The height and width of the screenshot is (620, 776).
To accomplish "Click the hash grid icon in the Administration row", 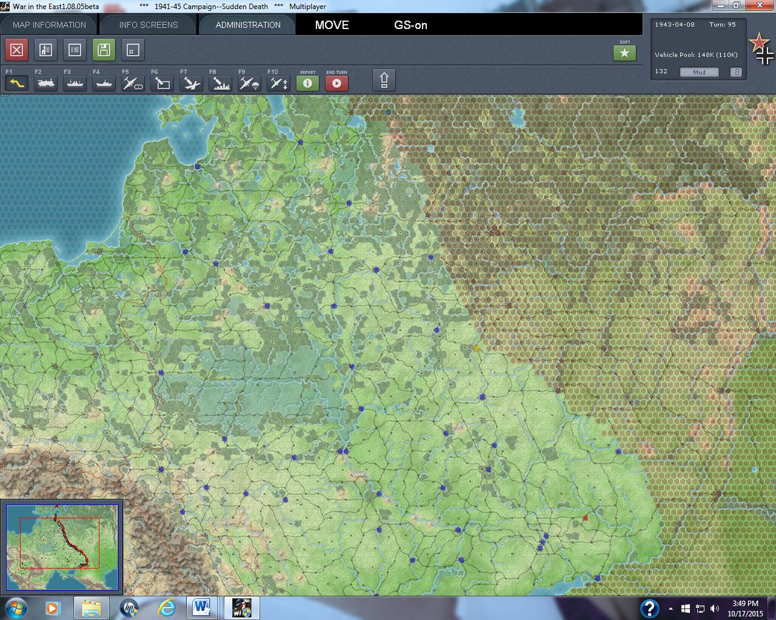I will [x=133, y=50].
